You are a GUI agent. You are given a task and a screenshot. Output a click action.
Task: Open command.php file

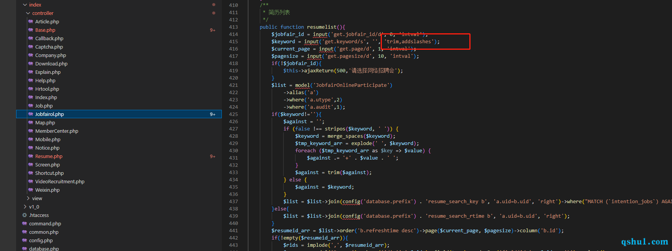click(45, 223)
